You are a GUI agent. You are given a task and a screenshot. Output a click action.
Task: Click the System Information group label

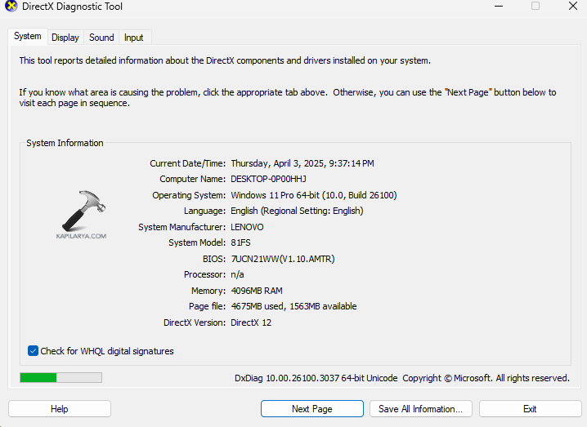65,143
